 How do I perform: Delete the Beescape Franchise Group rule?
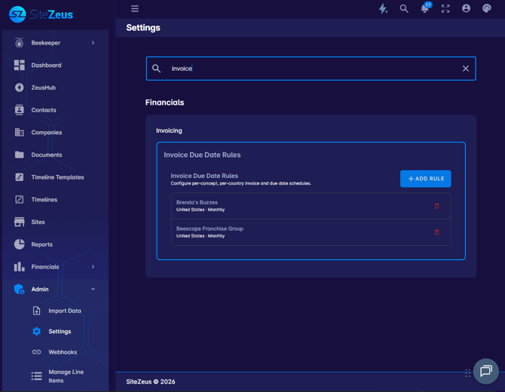[436, 232]
